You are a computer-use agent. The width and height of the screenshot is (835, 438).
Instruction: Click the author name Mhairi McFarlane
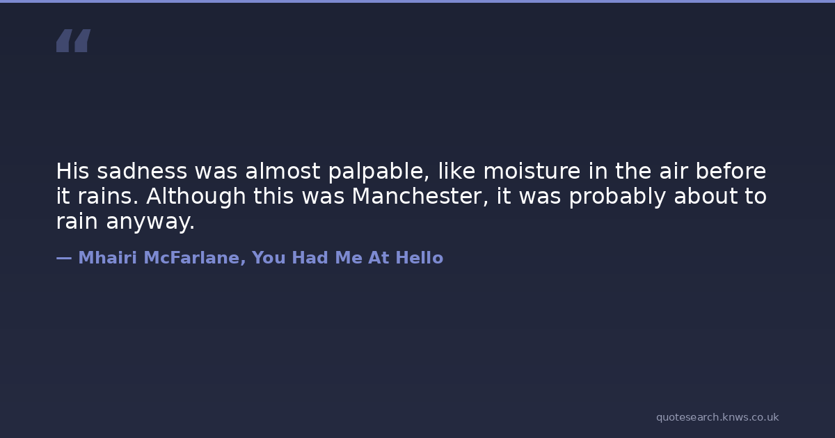159,258
